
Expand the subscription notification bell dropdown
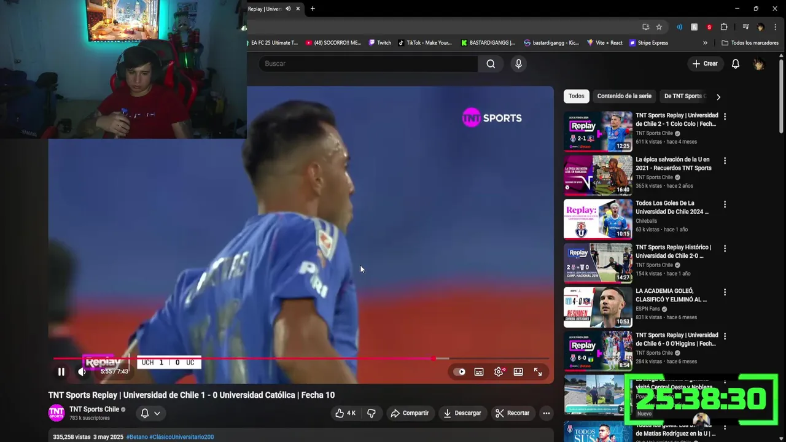coord(150,413)
